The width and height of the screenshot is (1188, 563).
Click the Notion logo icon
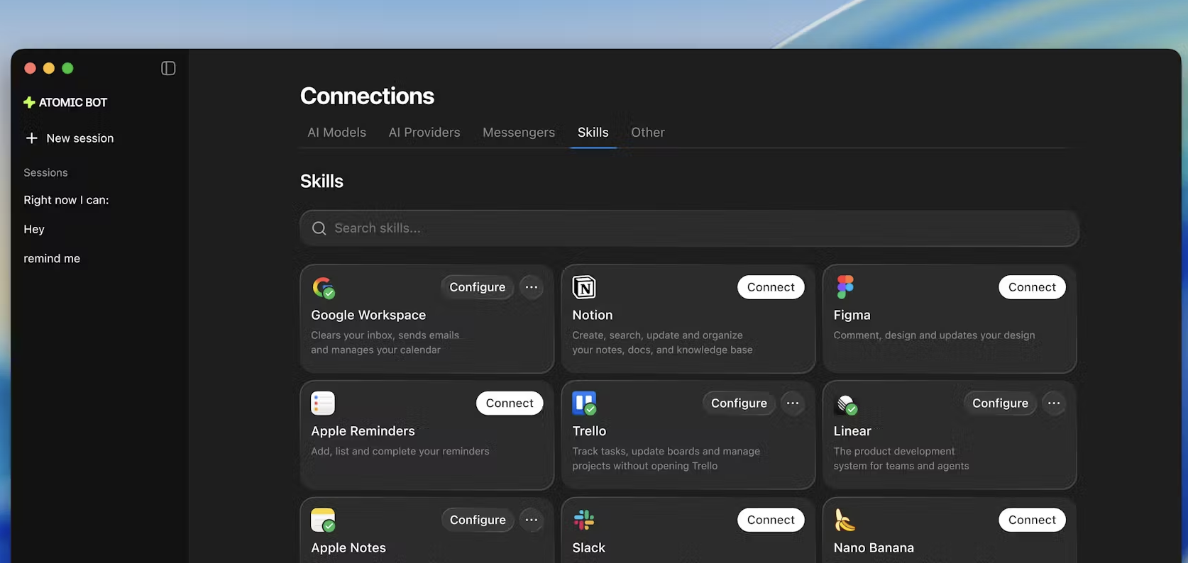pos(584,287)
